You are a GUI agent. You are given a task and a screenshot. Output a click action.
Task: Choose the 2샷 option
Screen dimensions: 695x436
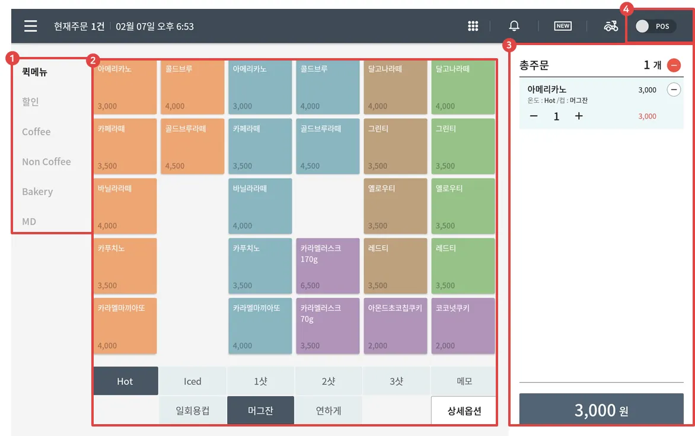coord(329,381)
